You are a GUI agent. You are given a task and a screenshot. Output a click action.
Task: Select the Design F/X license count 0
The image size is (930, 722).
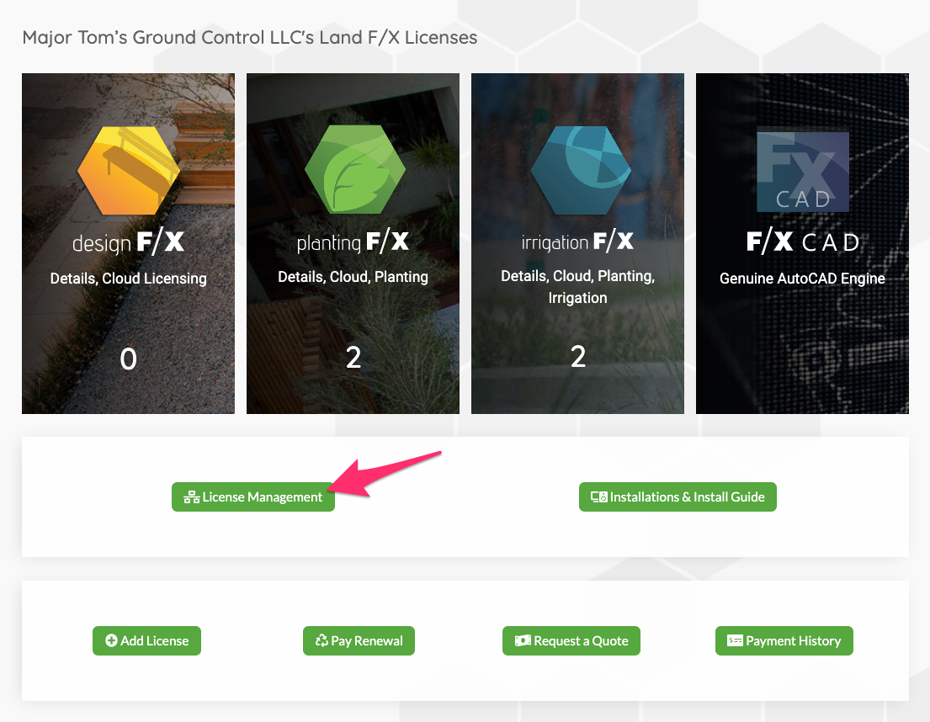coord(128,359)
